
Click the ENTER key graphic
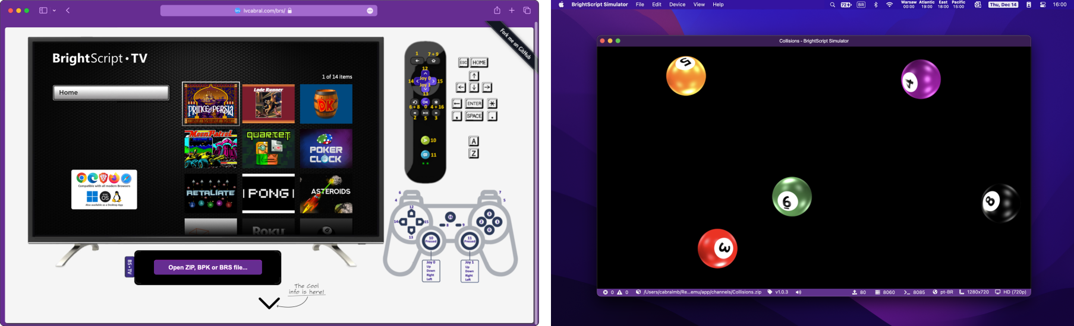[x=474, y=104]
